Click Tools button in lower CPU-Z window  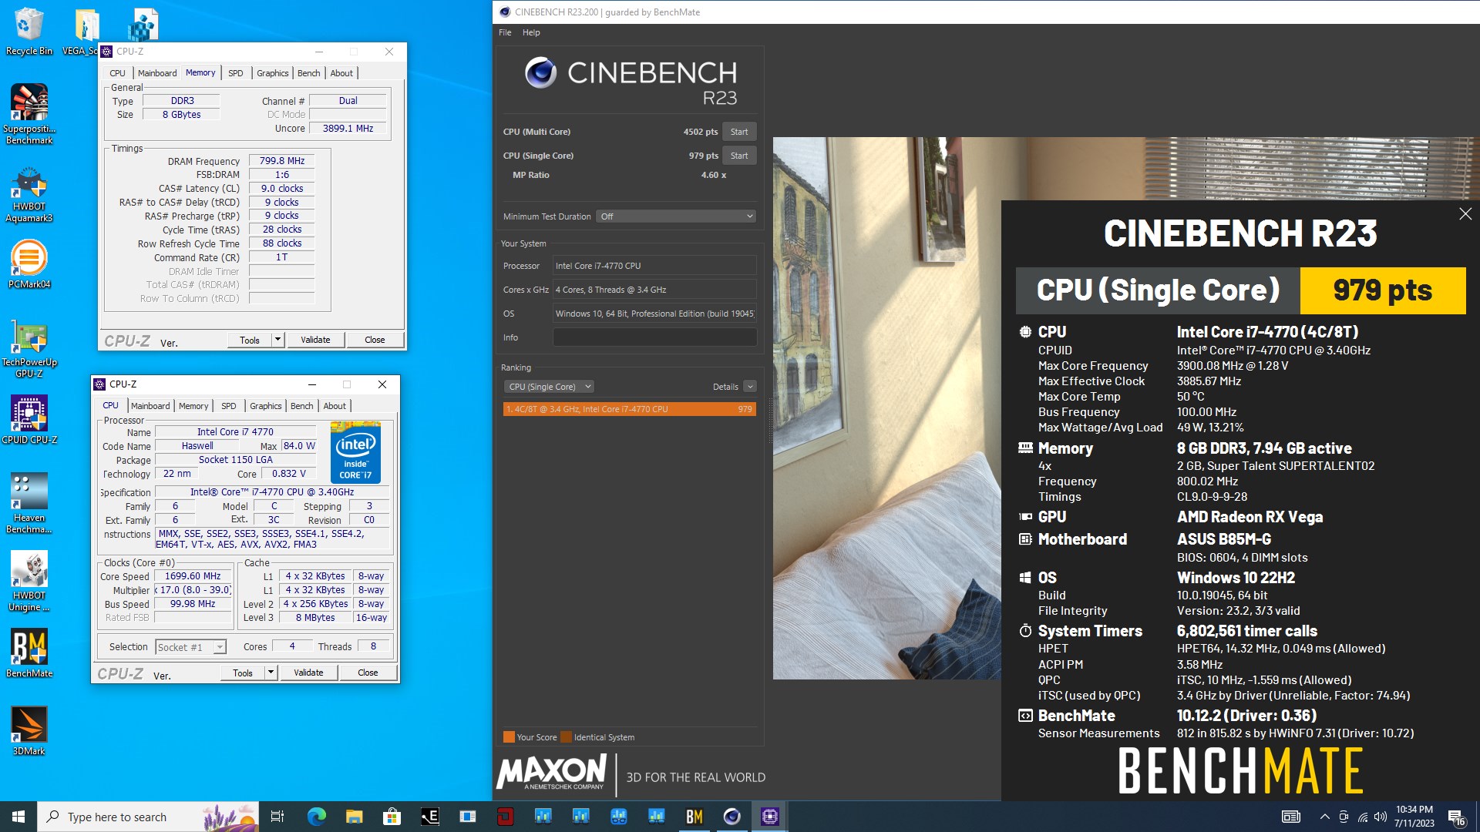(x=243, y=673)
